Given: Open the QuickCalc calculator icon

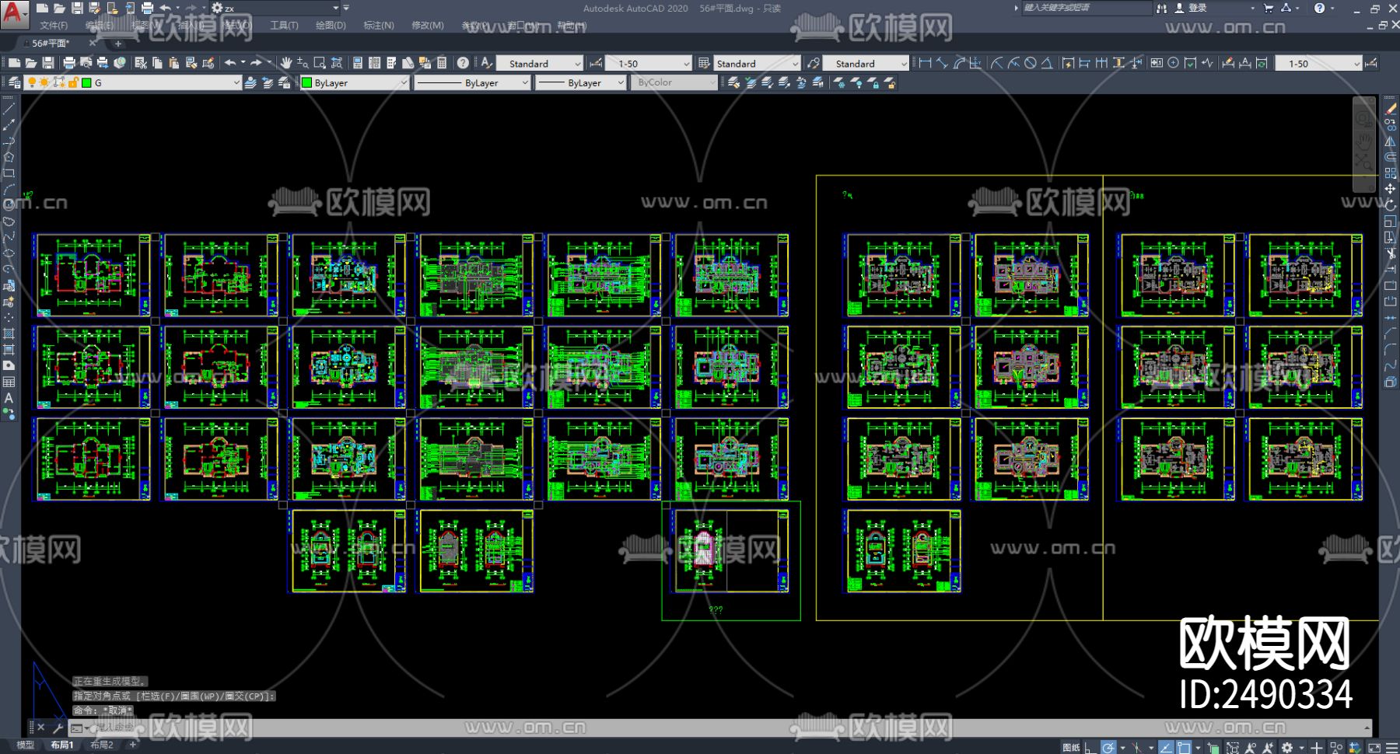Looking at the screenshot, I should [442, 62].
